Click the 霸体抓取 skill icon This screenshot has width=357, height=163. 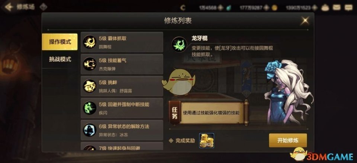[90, 42]
